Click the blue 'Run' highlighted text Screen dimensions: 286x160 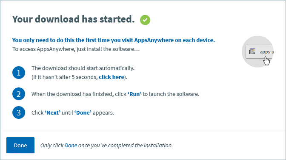(134, 94)
